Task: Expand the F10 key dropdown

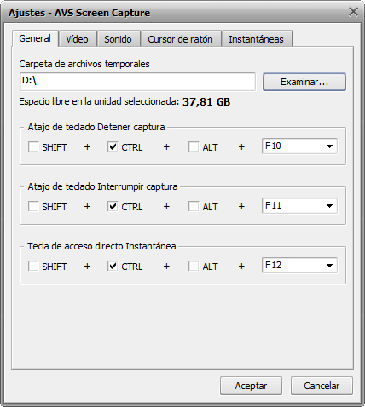Action: click(x=299, y=146)
